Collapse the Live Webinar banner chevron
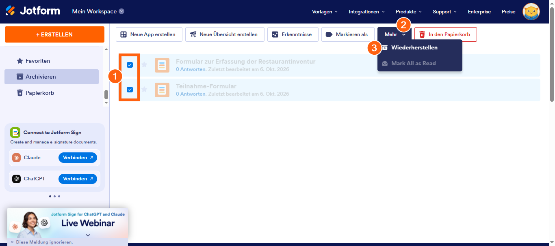The height and width of the screenshot is (246, 555). click(88, 235)
